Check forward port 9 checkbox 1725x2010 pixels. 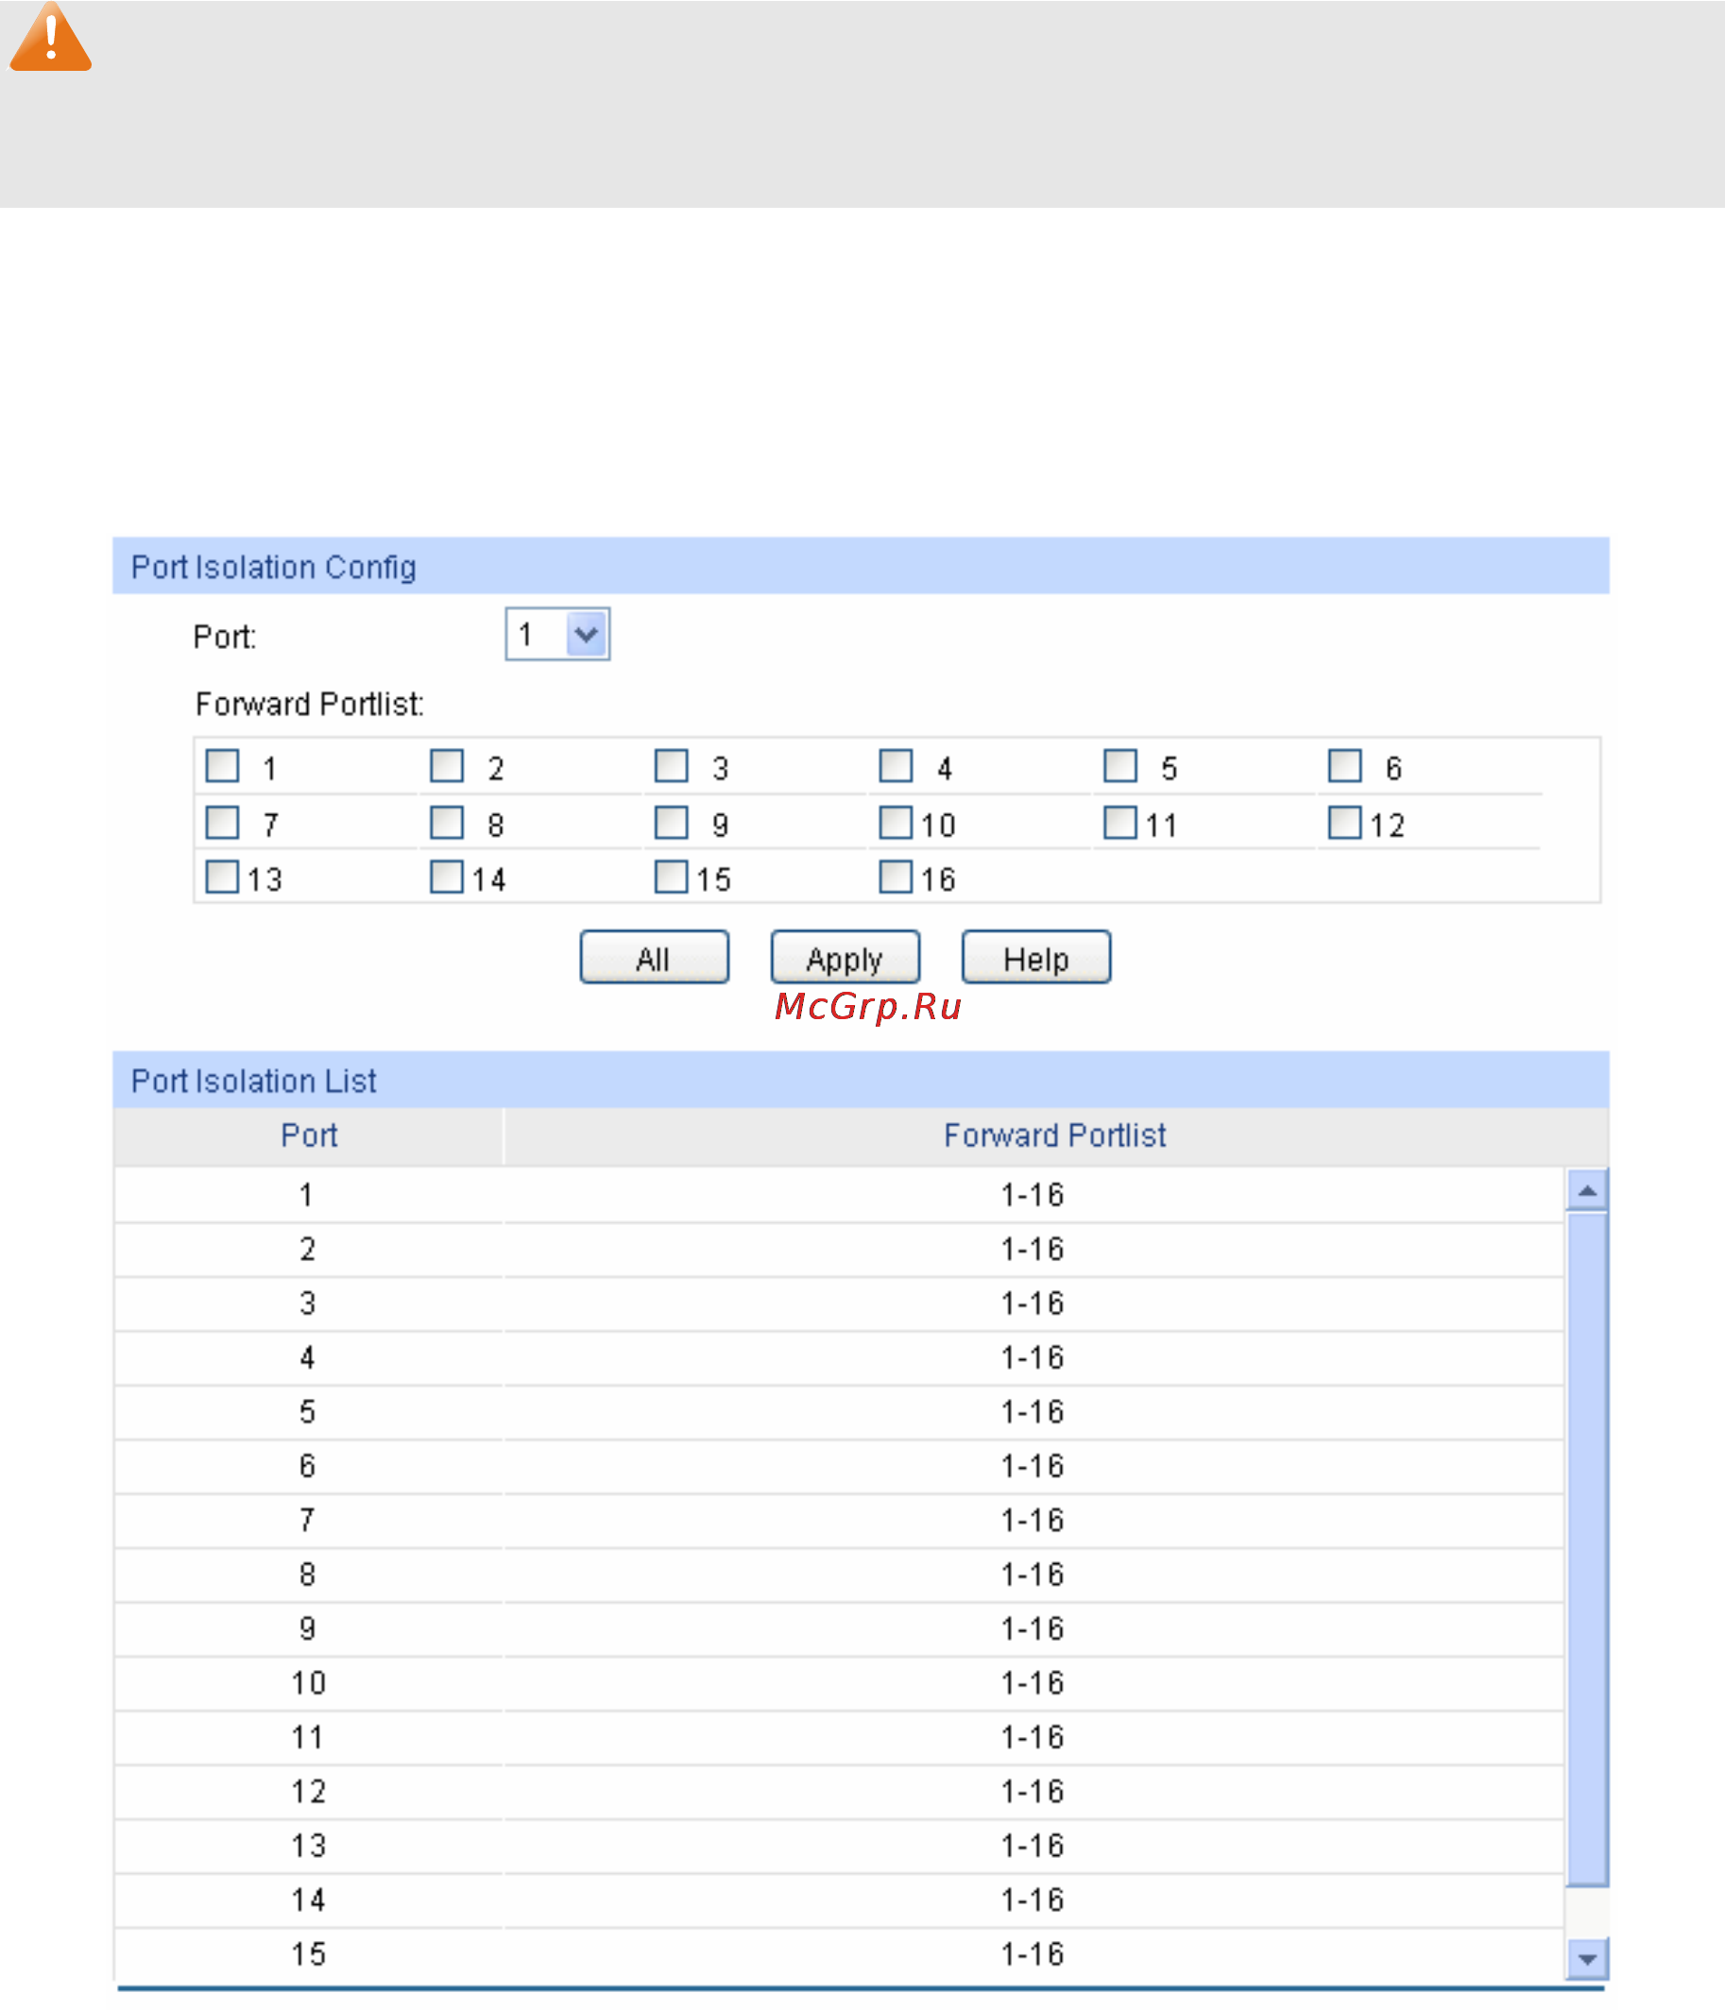click(672, 823)
